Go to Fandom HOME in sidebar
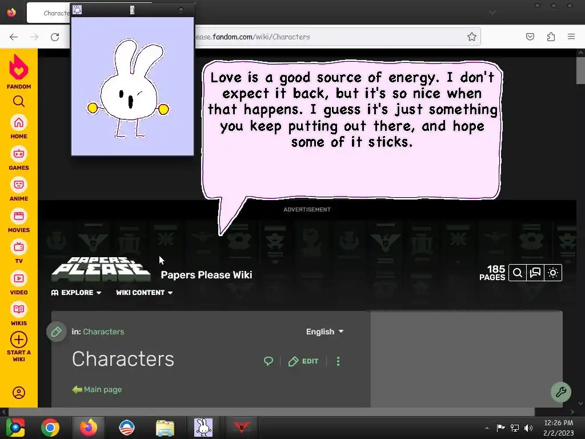 (x=19, y=127)
